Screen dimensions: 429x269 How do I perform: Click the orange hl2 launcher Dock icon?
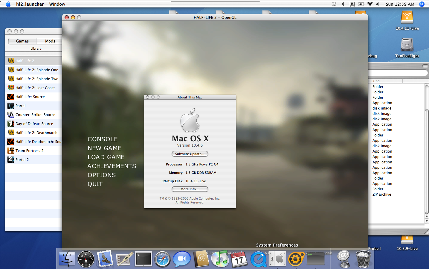coord(296,259)
